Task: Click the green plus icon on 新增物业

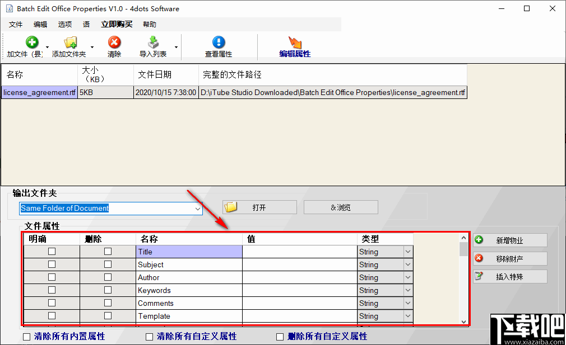Action: pos(479,240)
